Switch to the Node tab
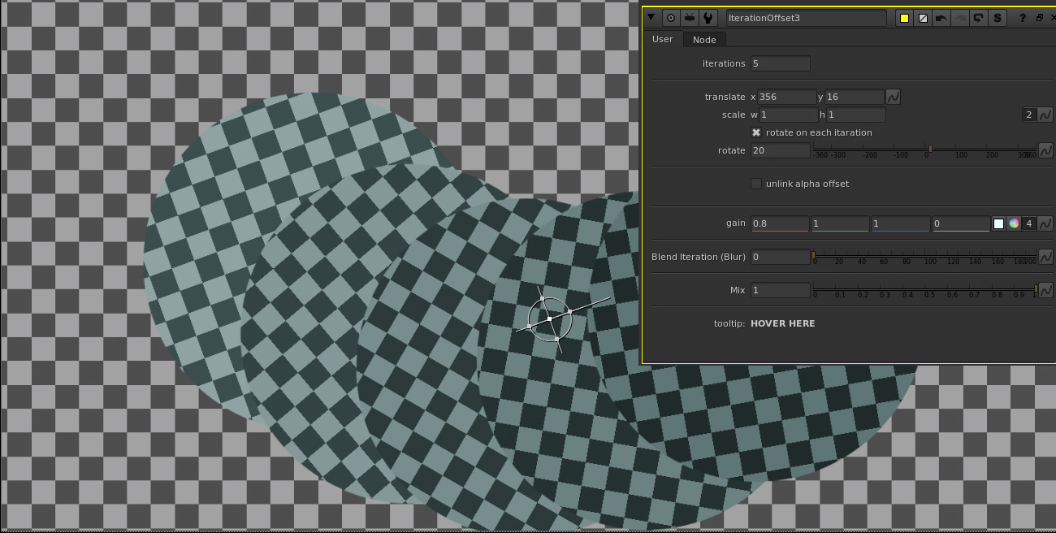The image size is (1056, 533). [704, 40]
